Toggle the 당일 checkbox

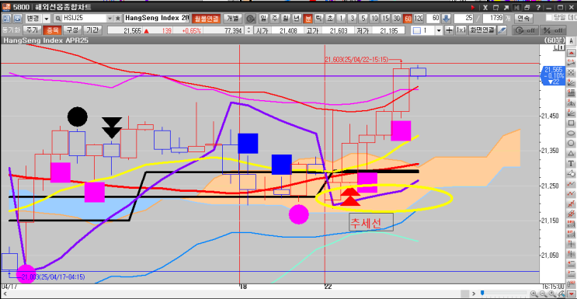[x=549, y=18]
